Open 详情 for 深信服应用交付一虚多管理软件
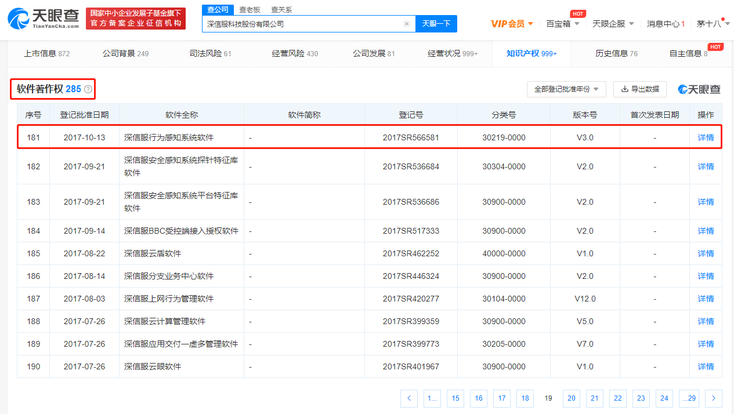 (x=706, y=344)
